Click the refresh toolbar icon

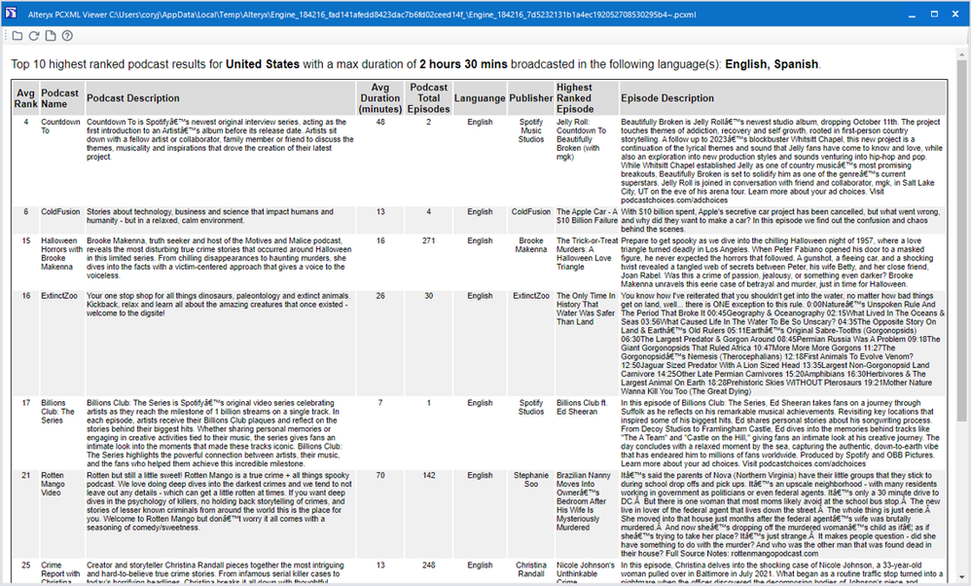pos(34,36)
